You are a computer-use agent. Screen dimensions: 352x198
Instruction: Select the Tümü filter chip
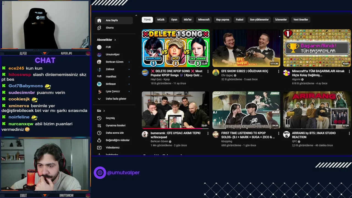click(x=147, y=20)
